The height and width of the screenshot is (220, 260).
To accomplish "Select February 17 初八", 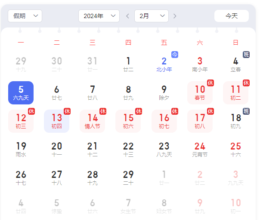I will pyautogui.click(x=200, y=121).
